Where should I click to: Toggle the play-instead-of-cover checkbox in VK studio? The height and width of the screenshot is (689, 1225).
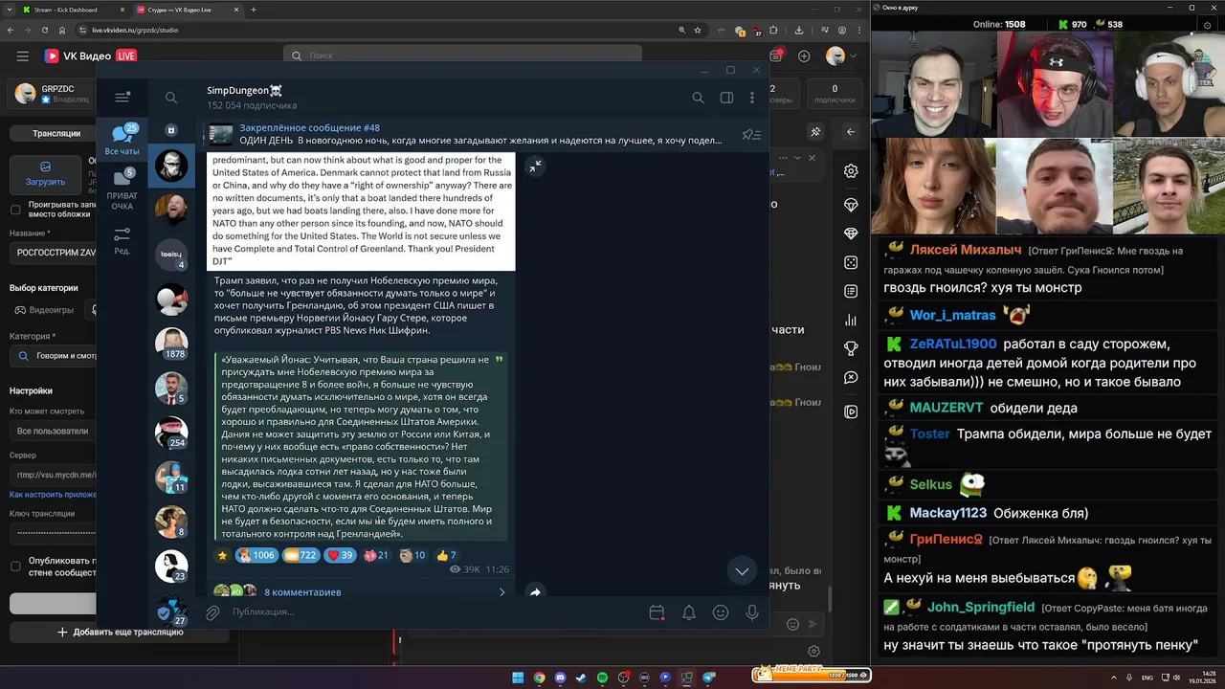click(x=15, y=210)
